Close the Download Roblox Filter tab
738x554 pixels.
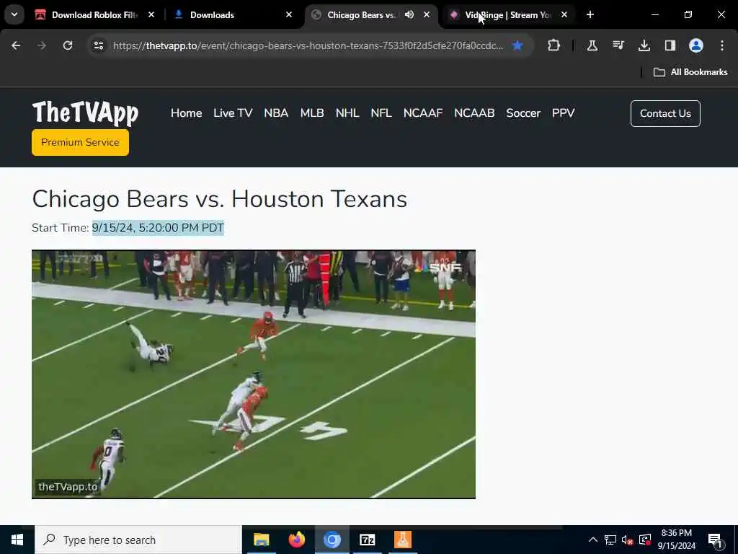tap(151, 15)
